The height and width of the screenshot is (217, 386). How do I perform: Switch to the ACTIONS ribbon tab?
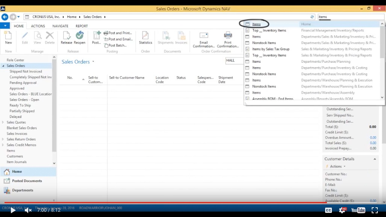point(38,26)
